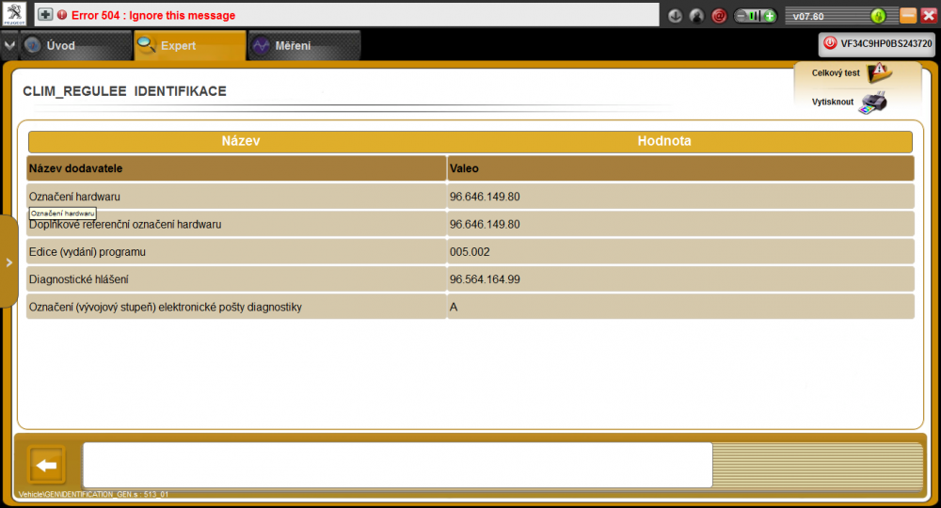Click the 96.564.164.99 value
941x508 pixels.
pyautogui.click(x=485, y=279)
